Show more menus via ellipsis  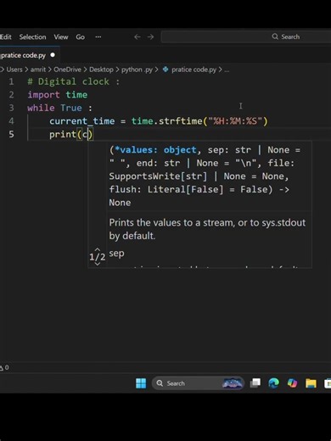click(98, 37)
